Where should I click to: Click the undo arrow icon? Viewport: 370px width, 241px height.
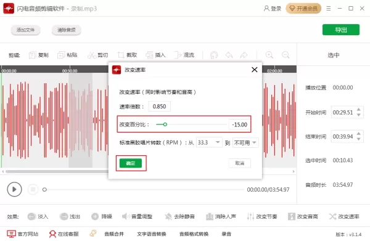229,55
